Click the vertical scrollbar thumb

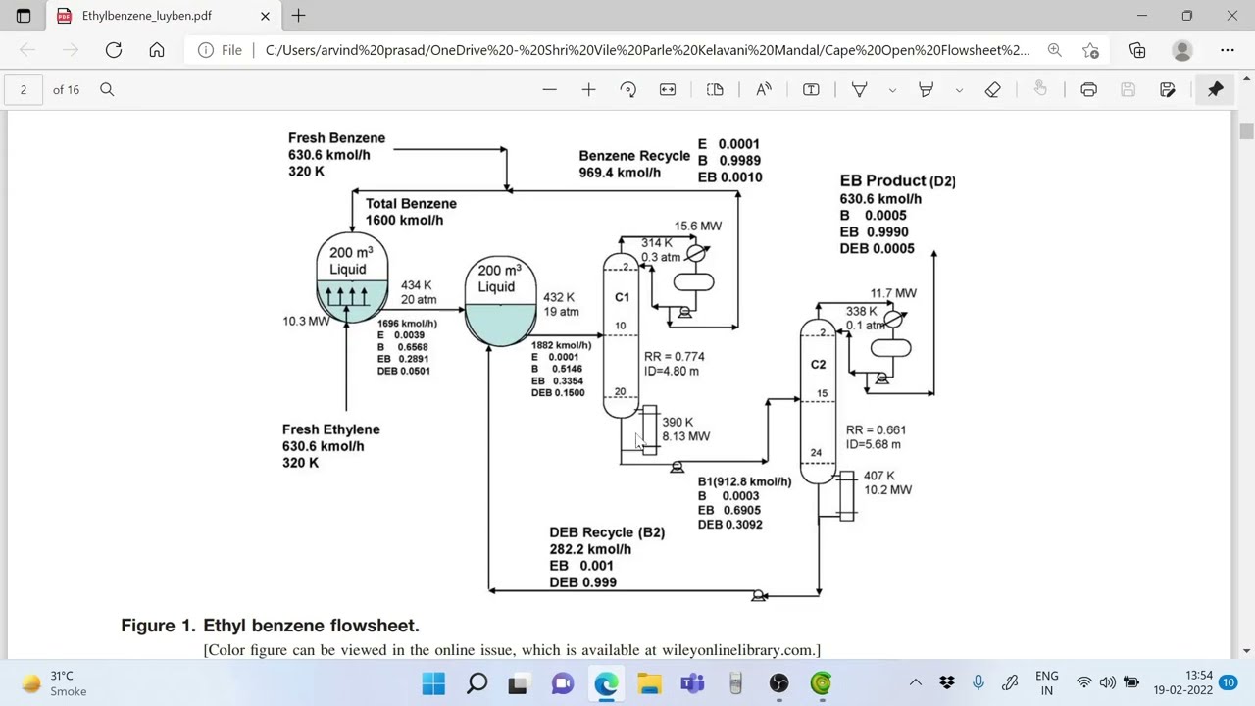pyautogui.click(x=1246, y=132)
